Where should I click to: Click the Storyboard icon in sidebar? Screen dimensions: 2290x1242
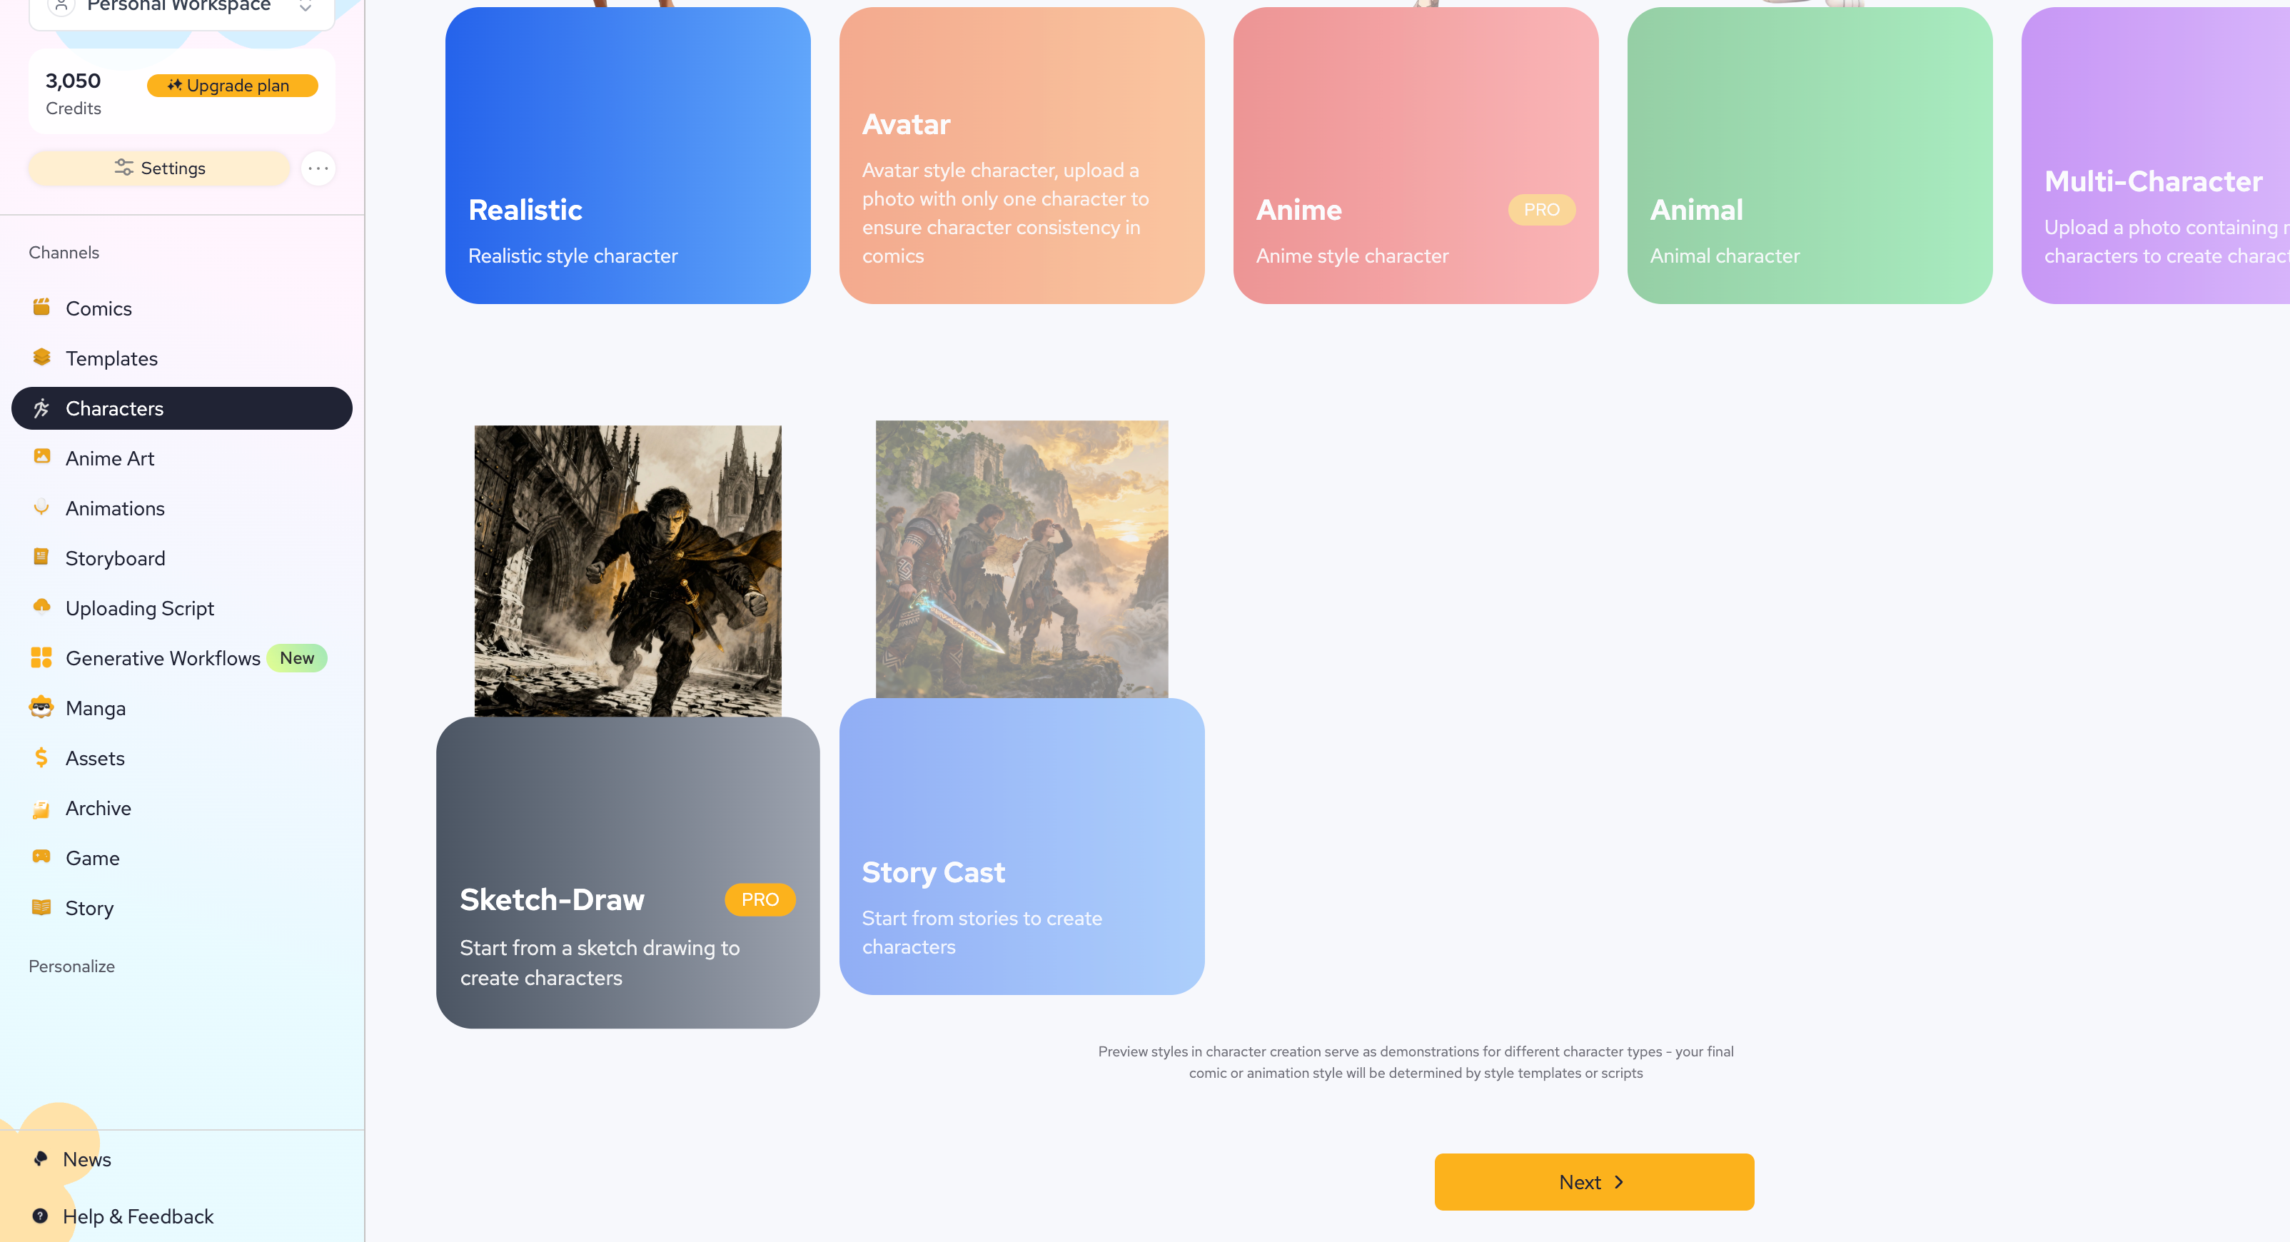(x=42, y=557)
